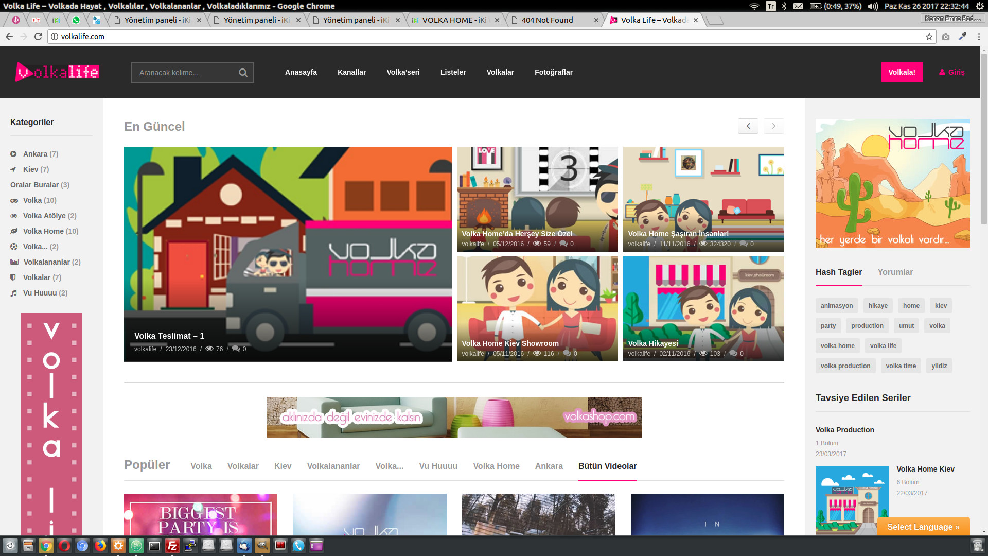Open the mail indicator in top bar
This screenshot has width=988, height=556.
pos(798,6)
